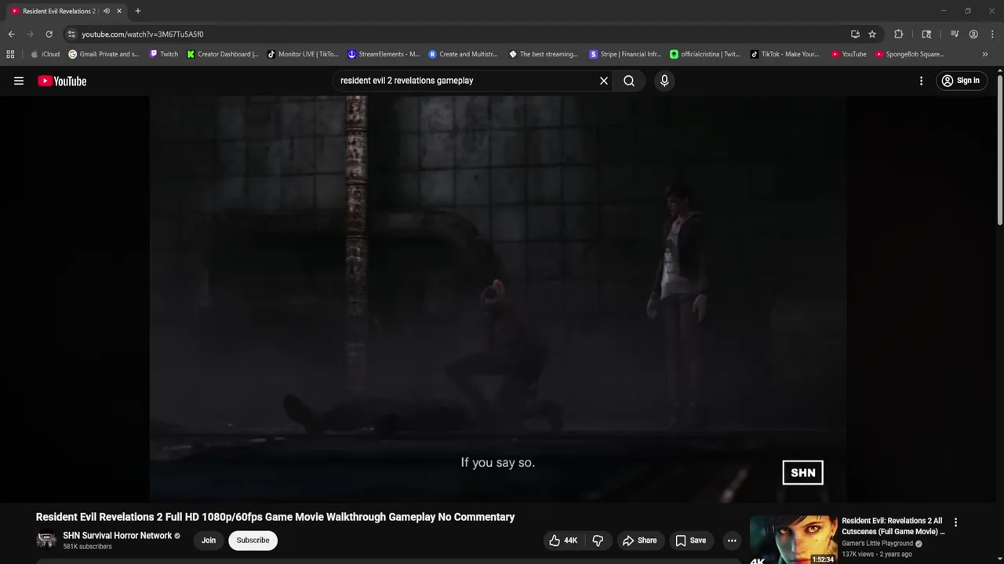The image size is (1004, 564).
Task: Expand hidden bookmarks chevron
Action: tap(984, 54)
